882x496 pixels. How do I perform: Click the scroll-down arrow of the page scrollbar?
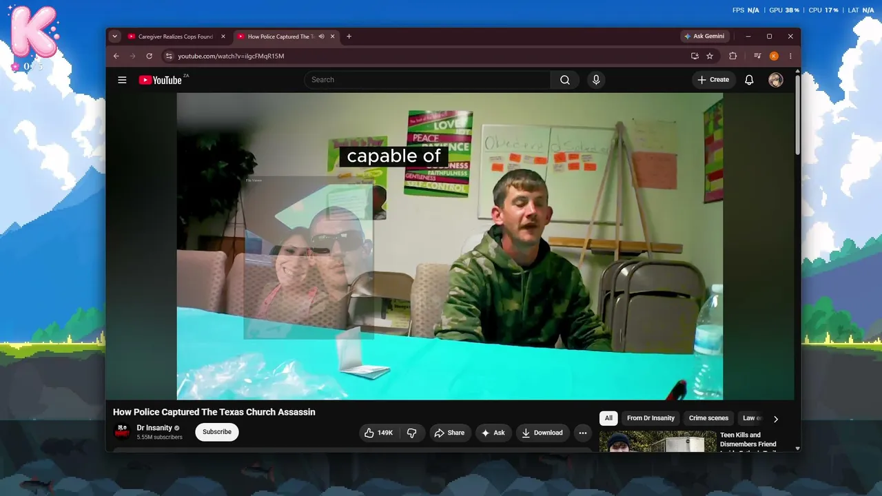[797, 448]
